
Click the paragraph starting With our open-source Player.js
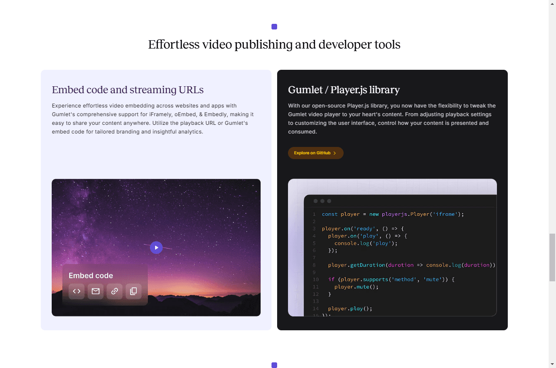pos(392,119)
